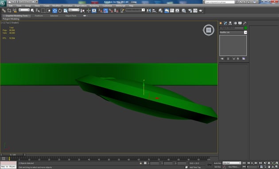Open Key Filters dialog
The image size is (279, 169).
click(x=234, y=167)
